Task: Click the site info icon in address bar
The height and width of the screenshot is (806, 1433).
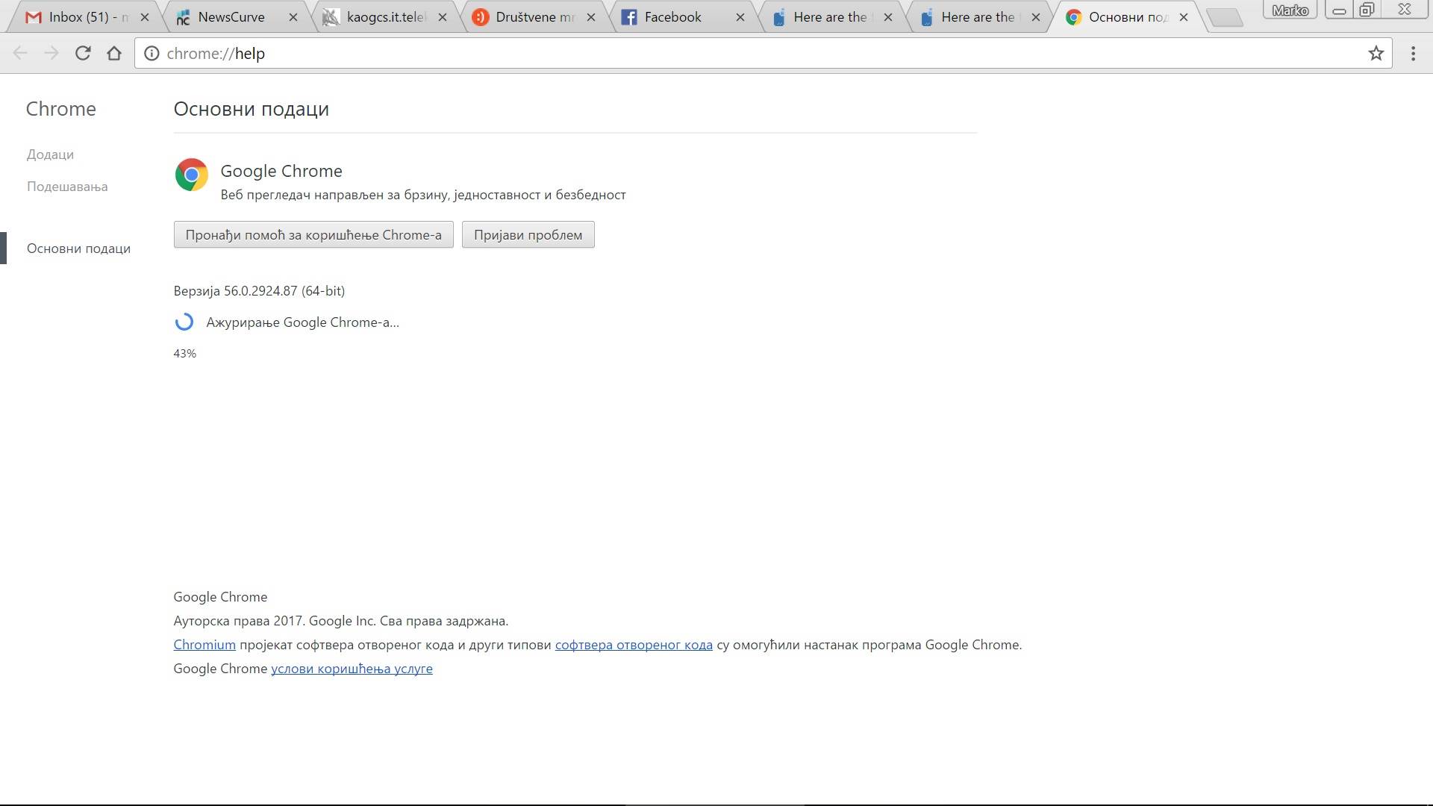Action: 152,53
